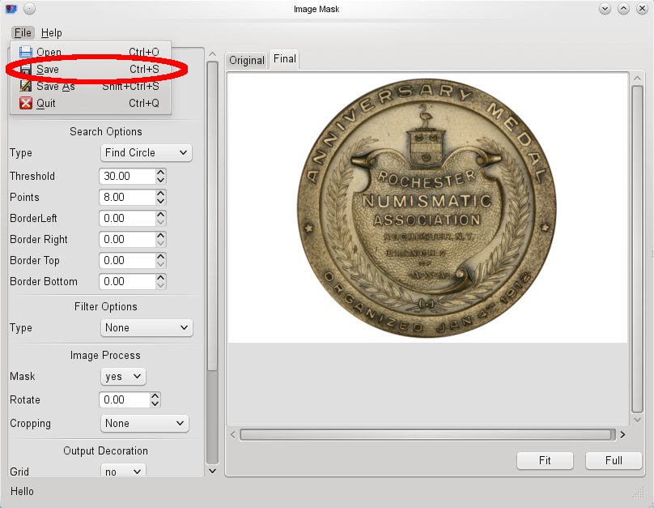Click the Search Options heading
Screen dimensions: 654x508
[106, 131]
